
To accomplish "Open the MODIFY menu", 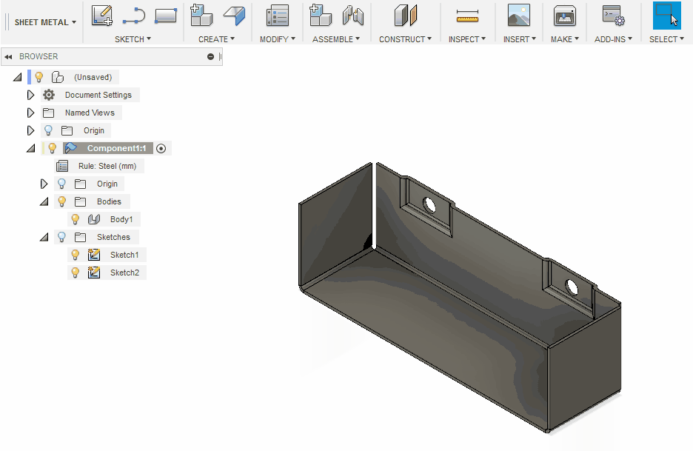I will (278, 39).
